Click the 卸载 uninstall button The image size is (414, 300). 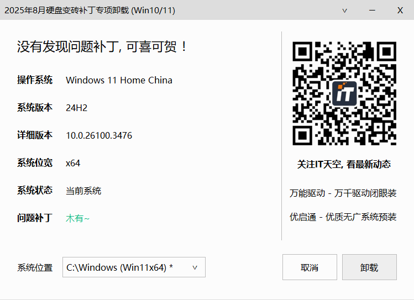(369, 267)
